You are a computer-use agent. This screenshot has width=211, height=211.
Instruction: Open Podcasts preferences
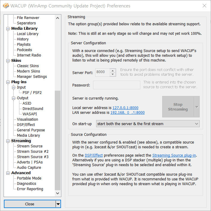pos(24,50)
